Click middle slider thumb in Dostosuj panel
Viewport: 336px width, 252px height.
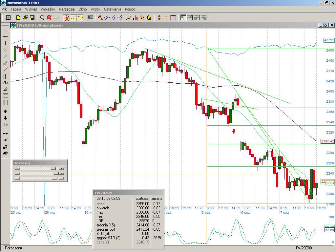coord(56,173)
